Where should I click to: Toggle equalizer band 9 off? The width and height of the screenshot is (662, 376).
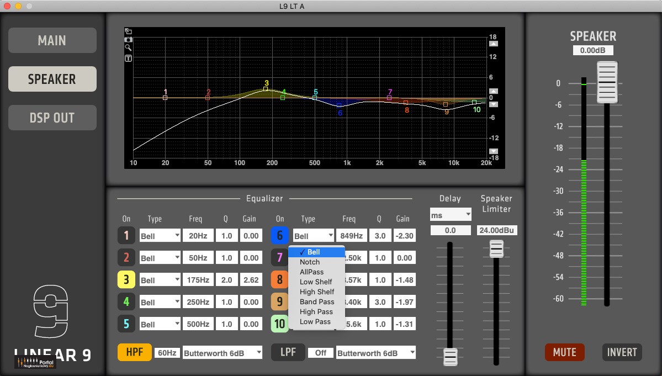279,301
